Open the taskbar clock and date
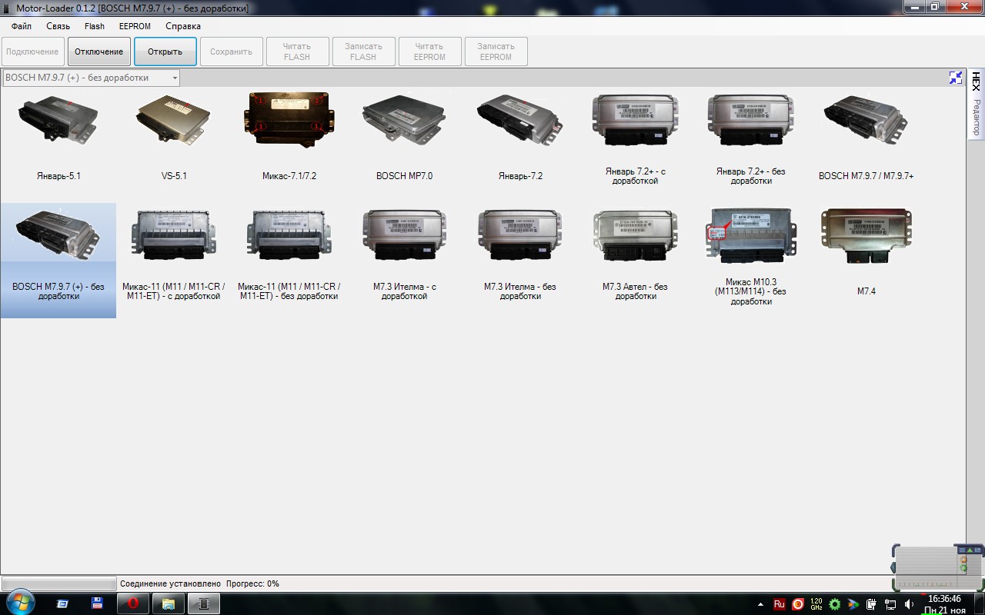 point(944,604)
